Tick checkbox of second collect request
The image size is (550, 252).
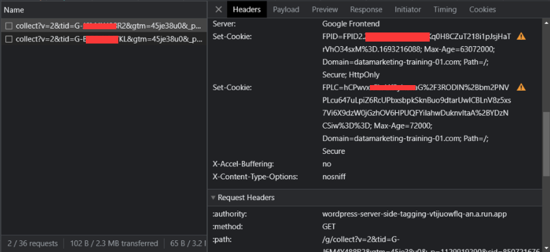pyautogui.click(x=9, y=39)
